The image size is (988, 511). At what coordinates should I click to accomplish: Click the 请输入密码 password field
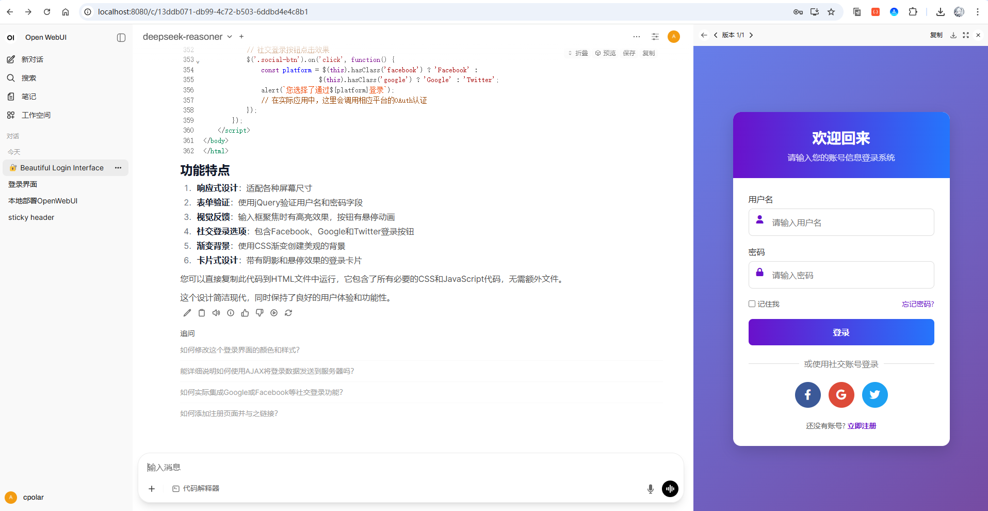pos(841,275)
